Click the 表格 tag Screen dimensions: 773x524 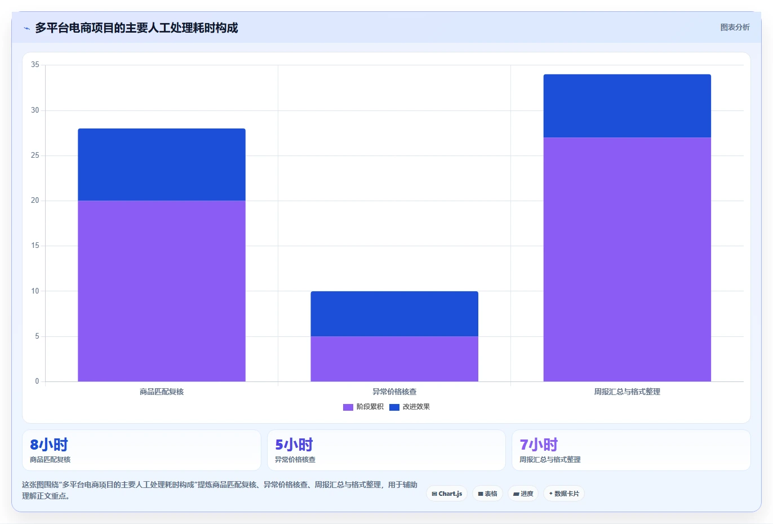(487, 494)
